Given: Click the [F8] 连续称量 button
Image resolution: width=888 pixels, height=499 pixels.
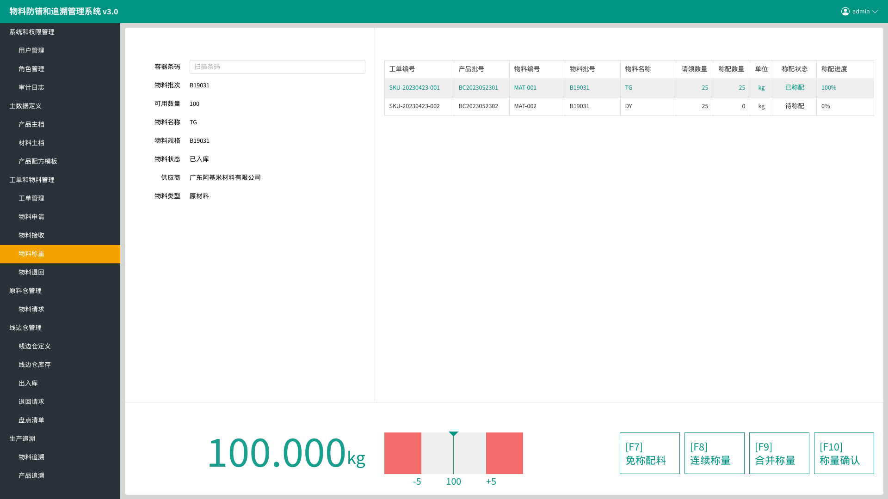Looking at the screenshot, I should pyautogui.click(x=715, y=453).
